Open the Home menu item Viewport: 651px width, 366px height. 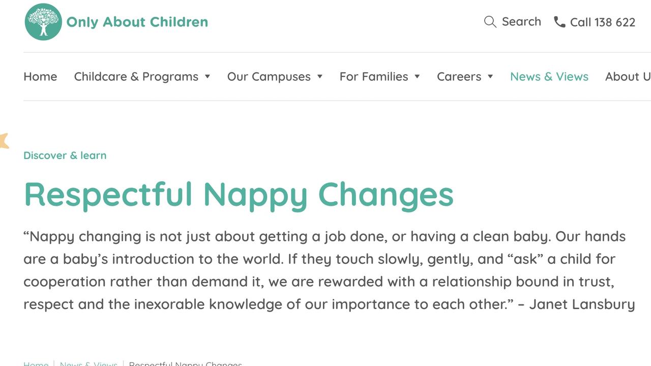click(40, 77)
